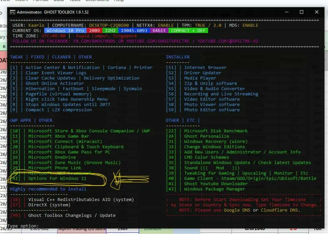Click 'Microsoft Connect (miracast)' entry
The height and width of the screenshot is (234, 328).
click(65, 142)
